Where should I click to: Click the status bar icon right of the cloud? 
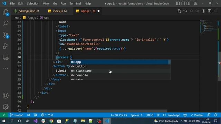pyautogui.click(x=36, y=115)
